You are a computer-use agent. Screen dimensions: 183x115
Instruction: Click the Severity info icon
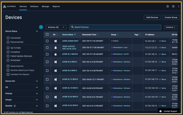[x=15, y=106]
